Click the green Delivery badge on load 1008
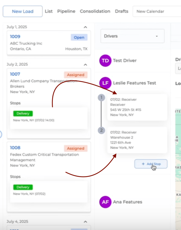This screenshot has height=230, width=181. pos(23,187)
